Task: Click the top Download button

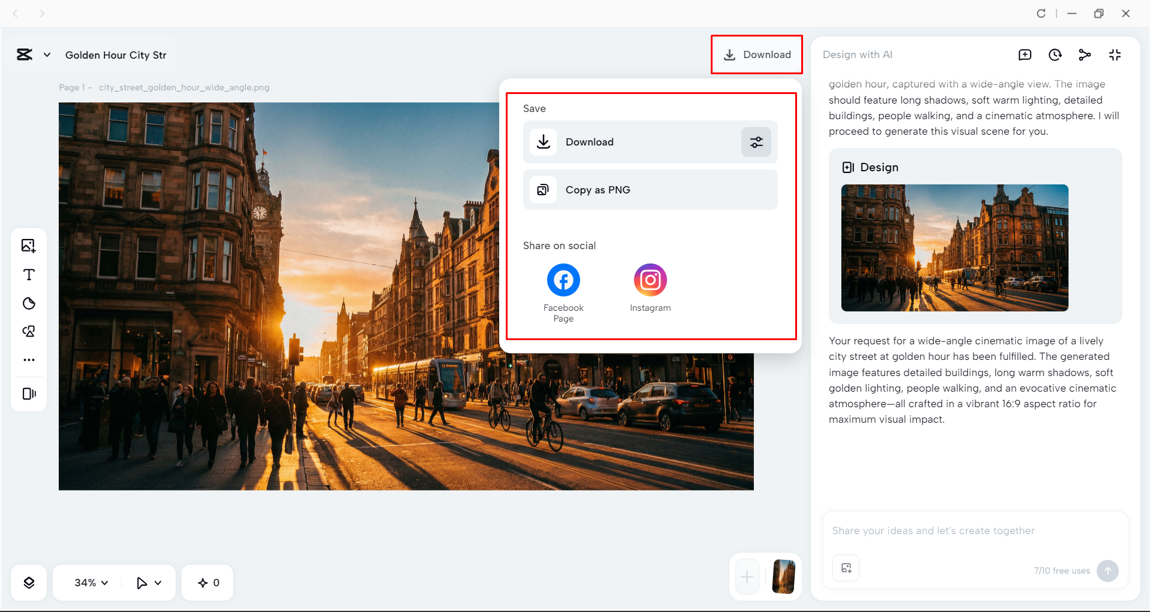Action: click(757, 54)
